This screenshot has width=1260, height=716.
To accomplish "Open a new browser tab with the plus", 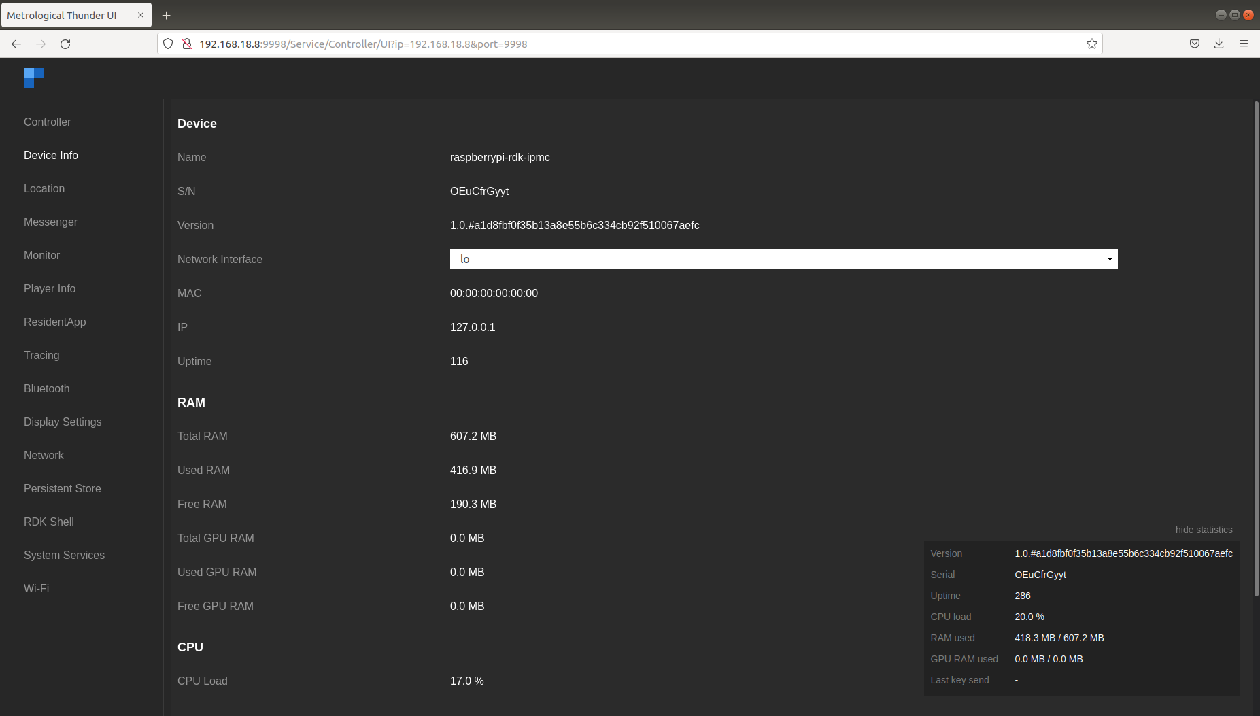I will pos(167,15).
